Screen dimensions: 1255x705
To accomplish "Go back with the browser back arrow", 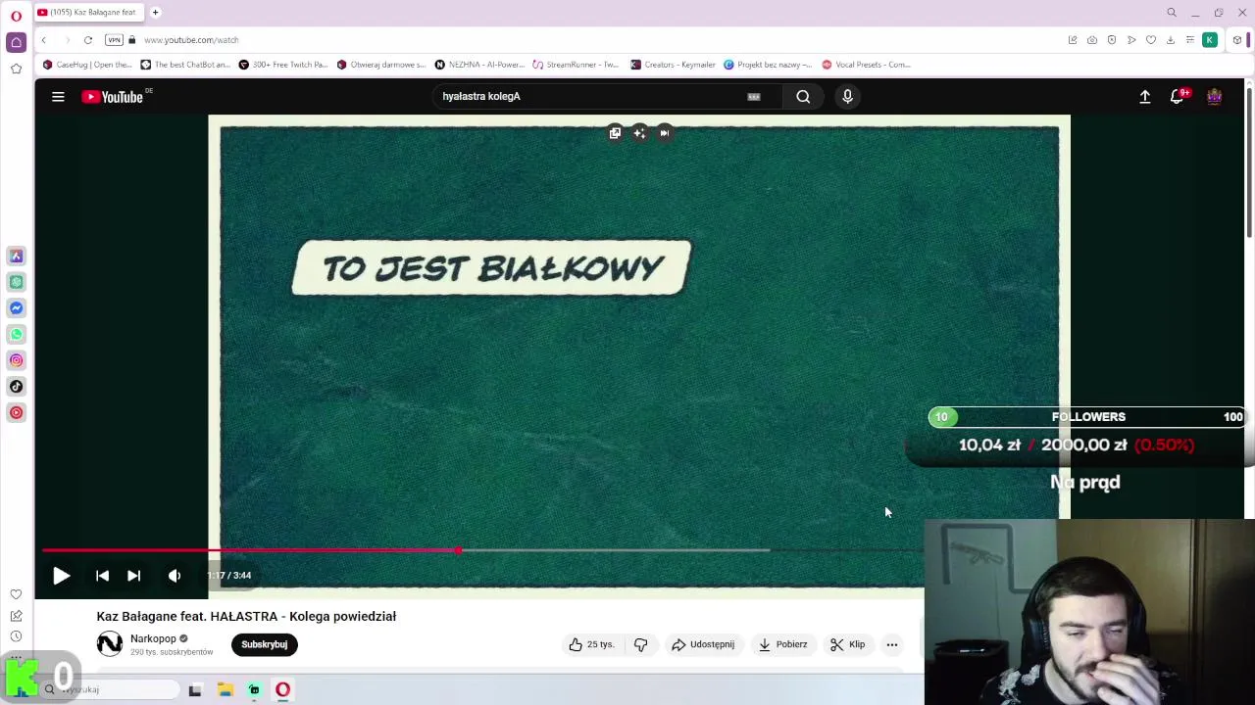I will 43,40.
